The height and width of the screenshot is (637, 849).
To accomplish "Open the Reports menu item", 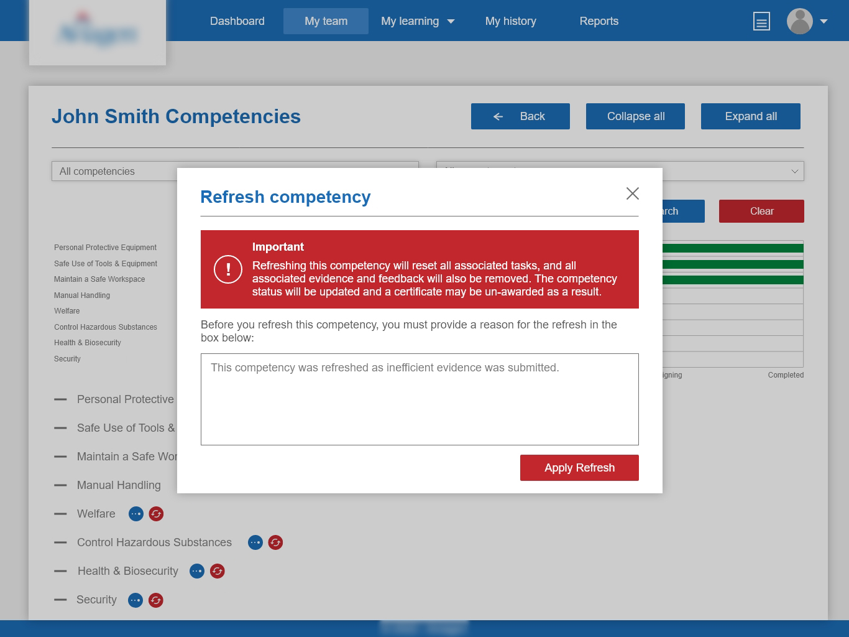I will (x=599, y=21).
